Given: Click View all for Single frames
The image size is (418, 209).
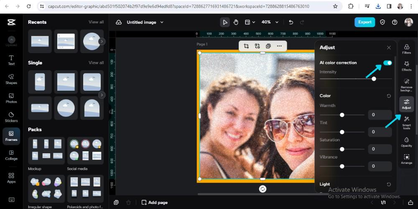Looking at the screenshot, I should click(96, 63).
